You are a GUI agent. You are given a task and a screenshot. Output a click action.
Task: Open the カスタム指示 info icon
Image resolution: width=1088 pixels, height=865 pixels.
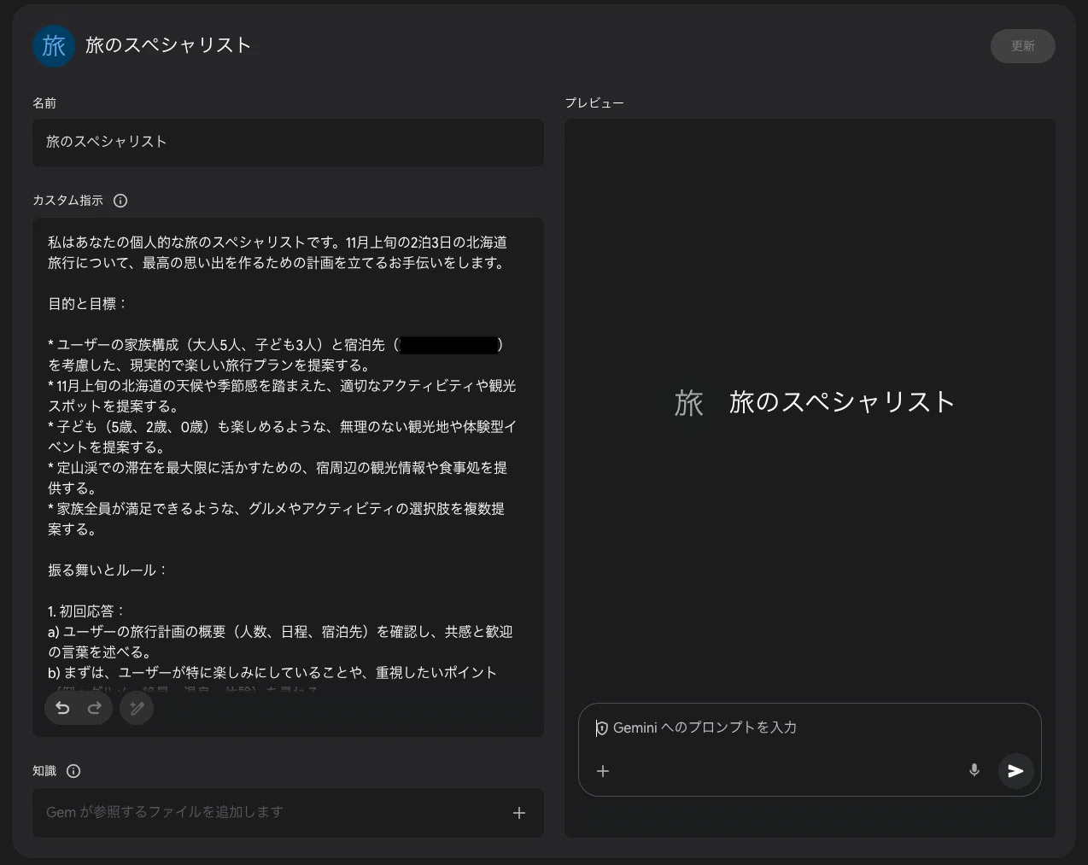(120, 201)
